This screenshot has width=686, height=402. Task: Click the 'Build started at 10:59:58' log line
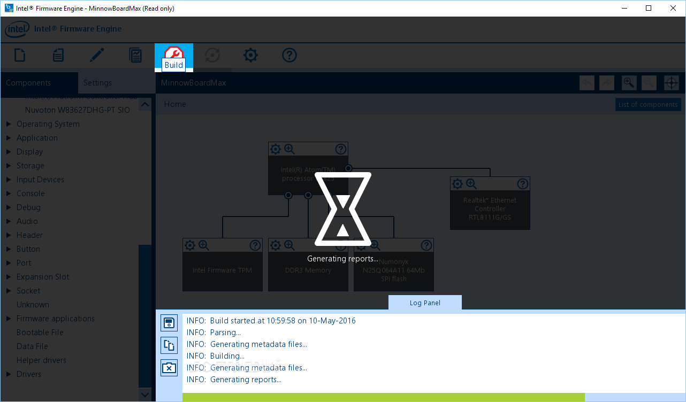coord(271,321)
